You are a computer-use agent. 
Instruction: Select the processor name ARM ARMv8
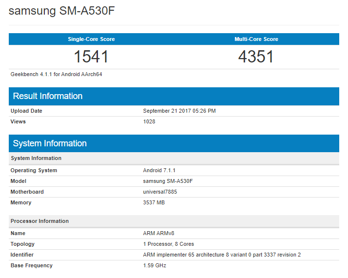[x=158, y=233]
